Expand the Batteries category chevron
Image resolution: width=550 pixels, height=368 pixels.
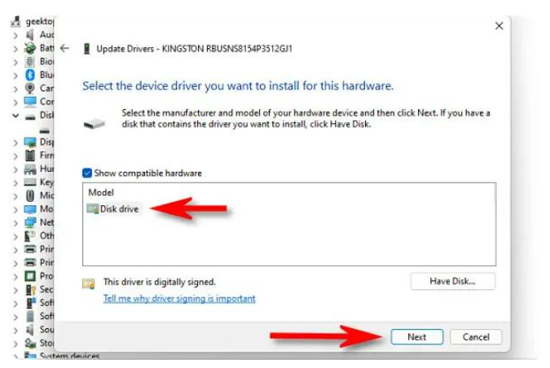point(15,48)
